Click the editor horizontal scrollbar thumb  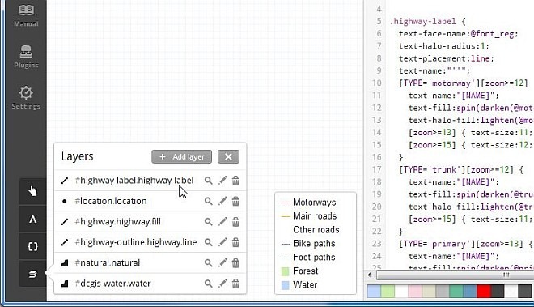coord(455,275)
